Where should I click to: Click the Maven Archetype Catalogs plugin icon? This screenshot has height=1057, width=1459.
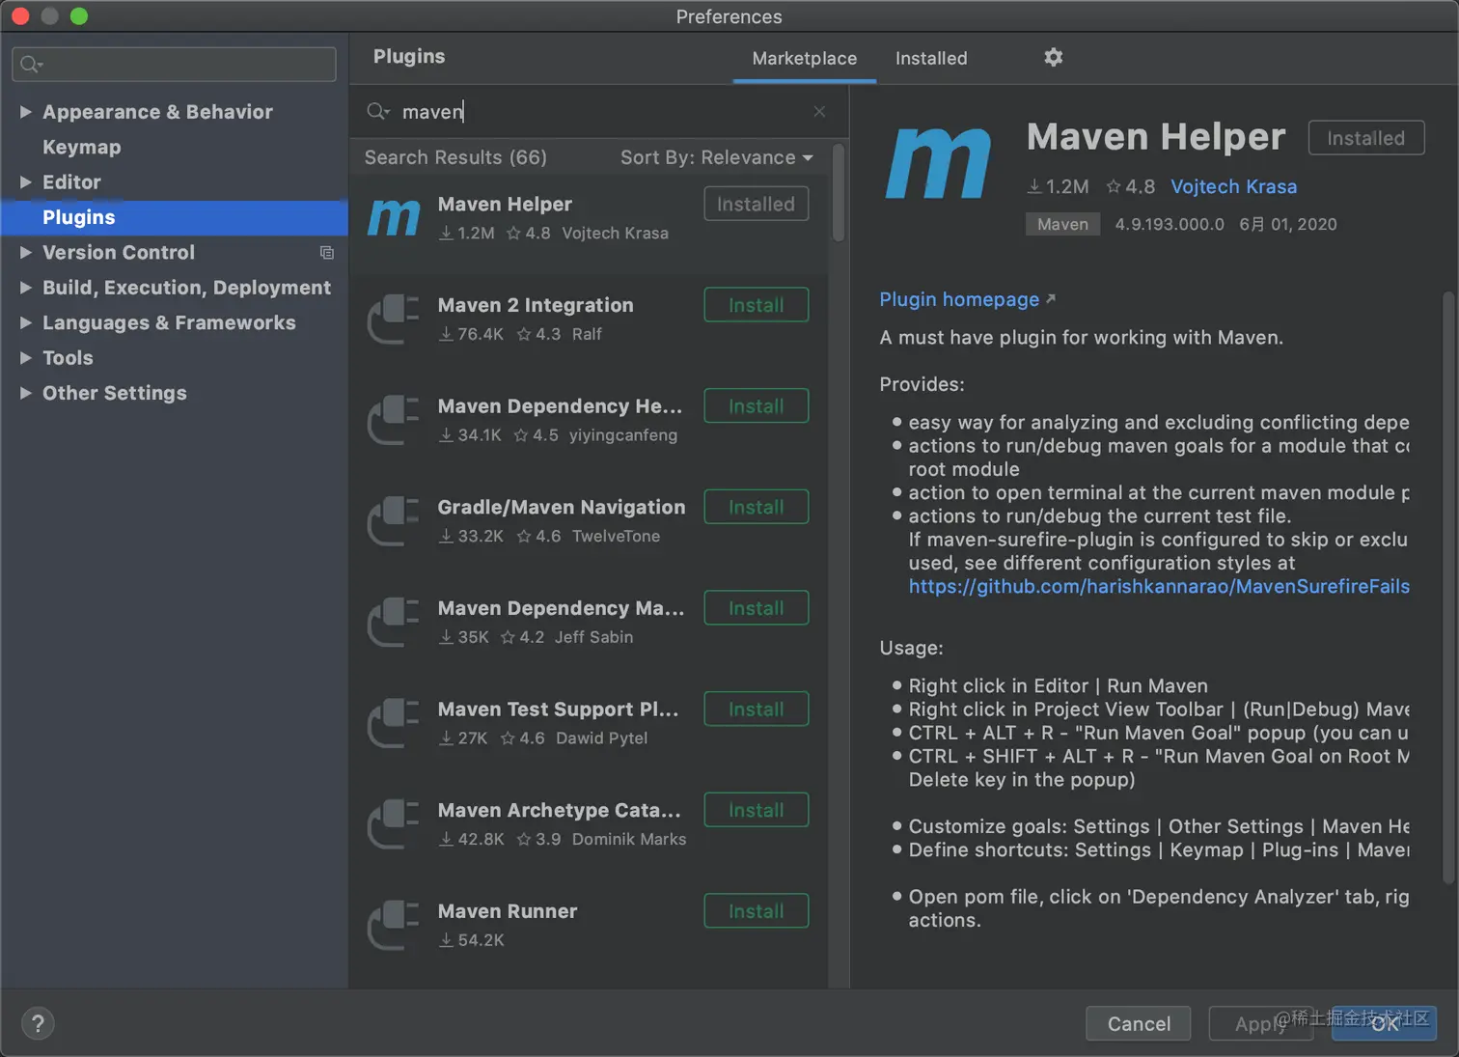[x=394, y=824]
